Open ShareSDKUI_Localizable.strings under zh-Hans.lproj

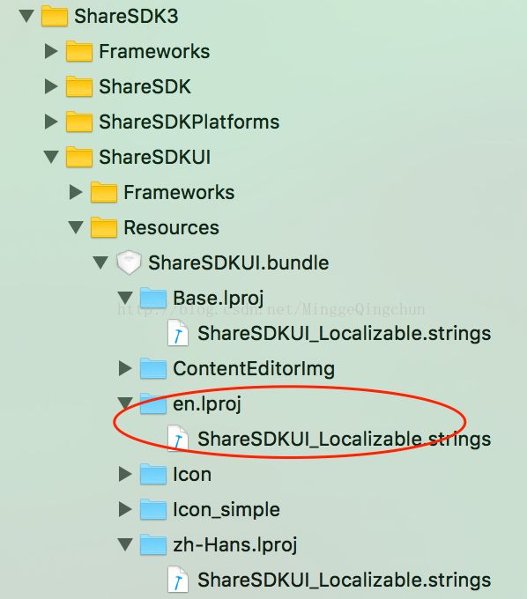345,580
